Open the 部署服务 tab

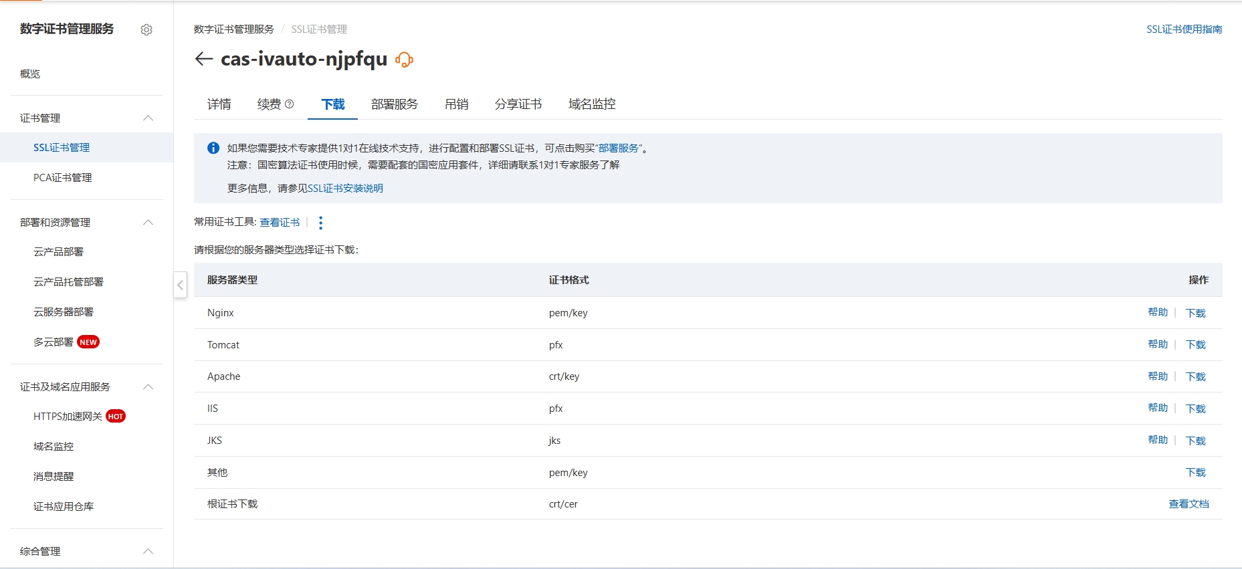395,104
